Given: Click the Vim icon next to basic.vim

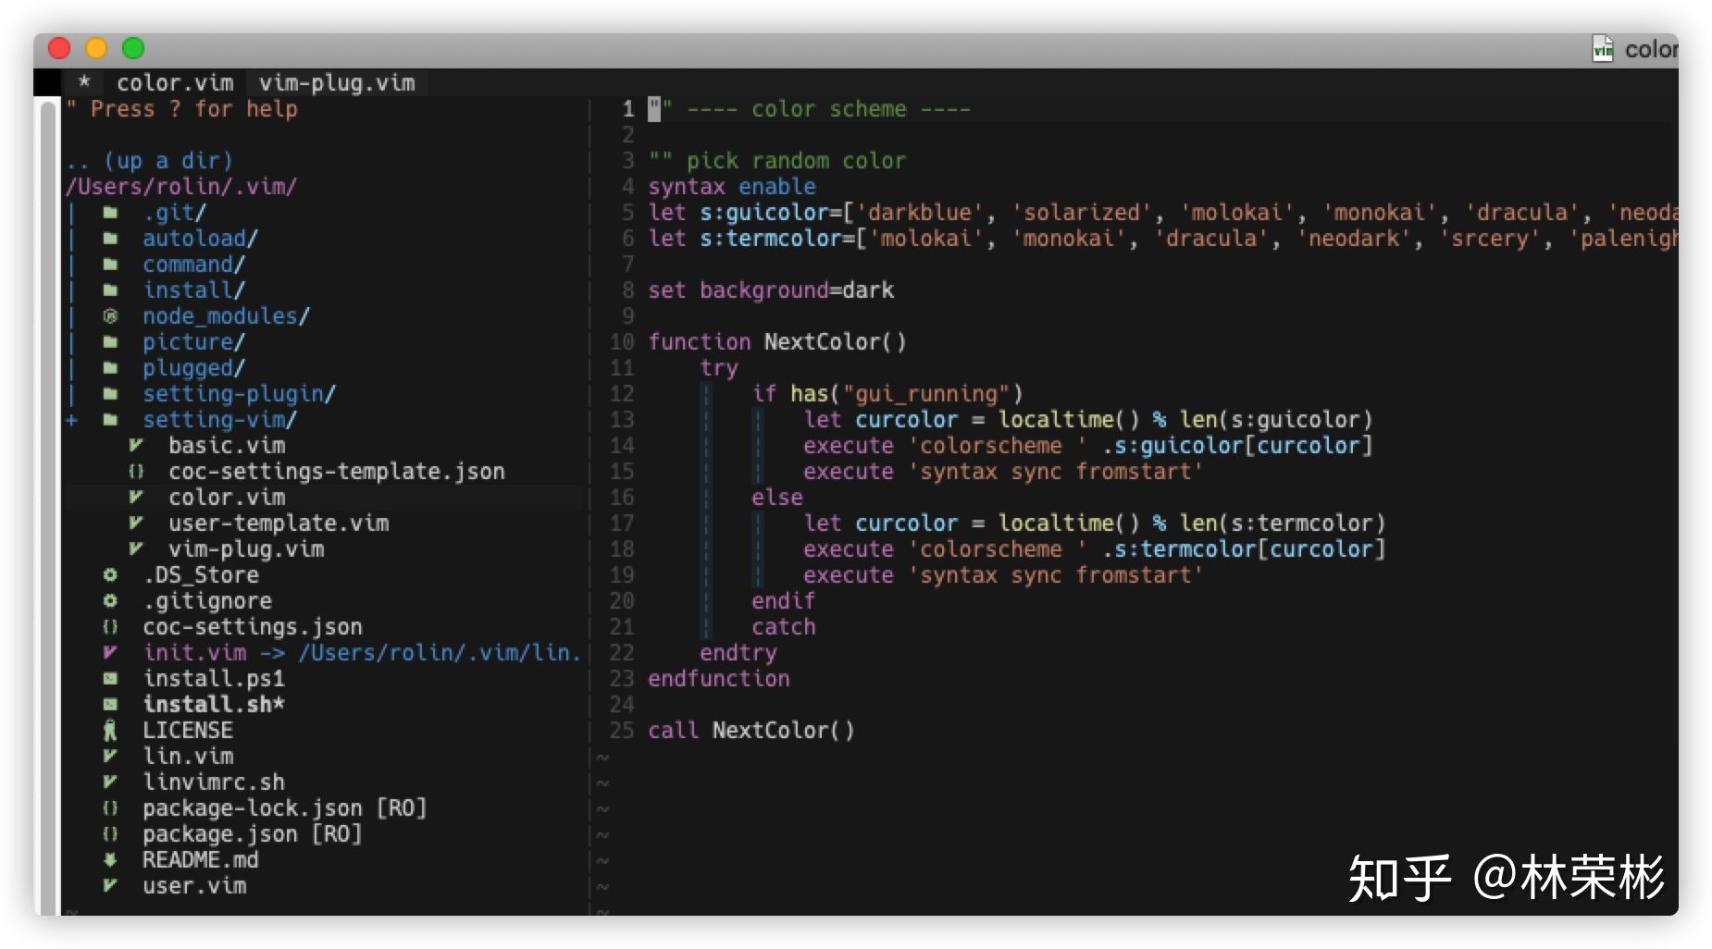Looking at the screenshot, I should tap(136, 446).
